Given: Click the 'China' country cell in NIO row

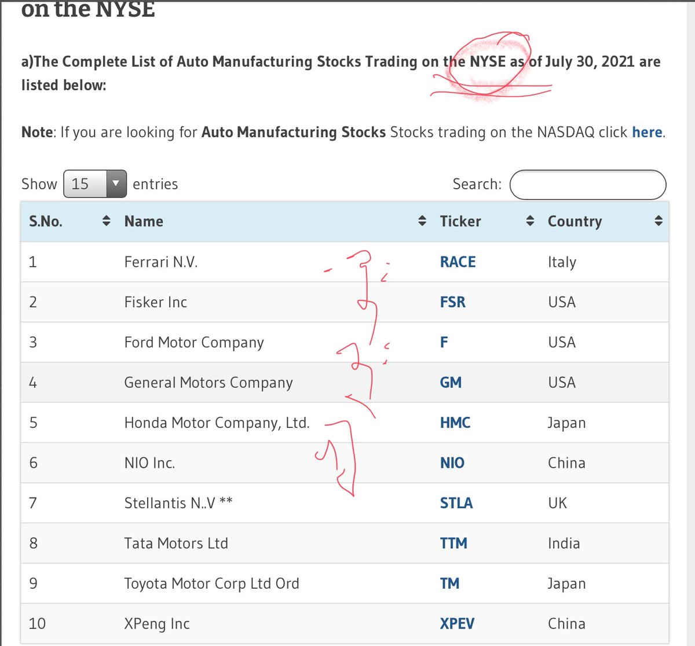Looking at the screenshot, I should coord(566,463).
